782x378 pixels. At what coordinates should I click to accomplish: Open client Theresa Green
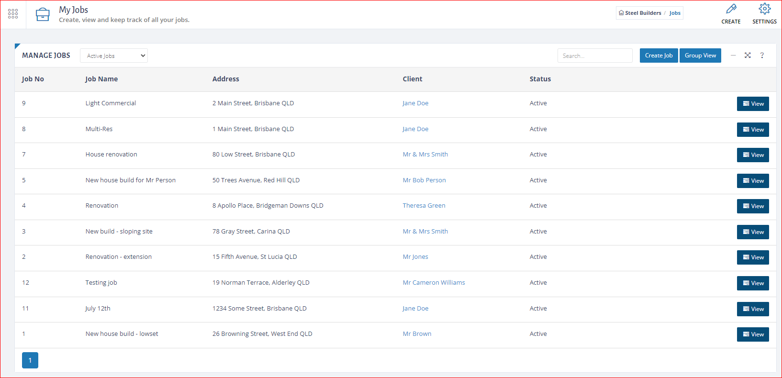(x=424, y=205)
